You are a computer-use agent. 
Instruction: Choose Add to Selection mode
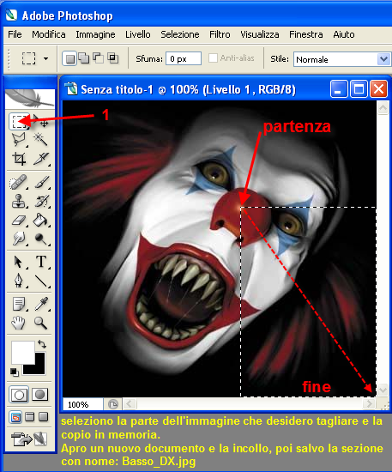point(84,57)
